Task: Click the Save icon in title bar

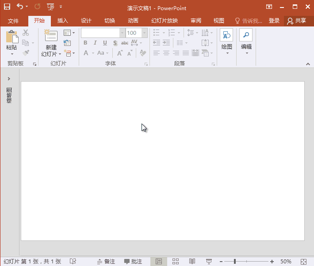Action: [x=7, y=7]
